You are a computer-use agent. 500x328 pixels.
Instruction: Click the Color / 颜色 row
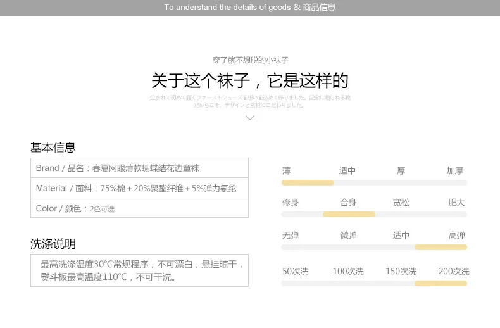(x=139, y=208)
